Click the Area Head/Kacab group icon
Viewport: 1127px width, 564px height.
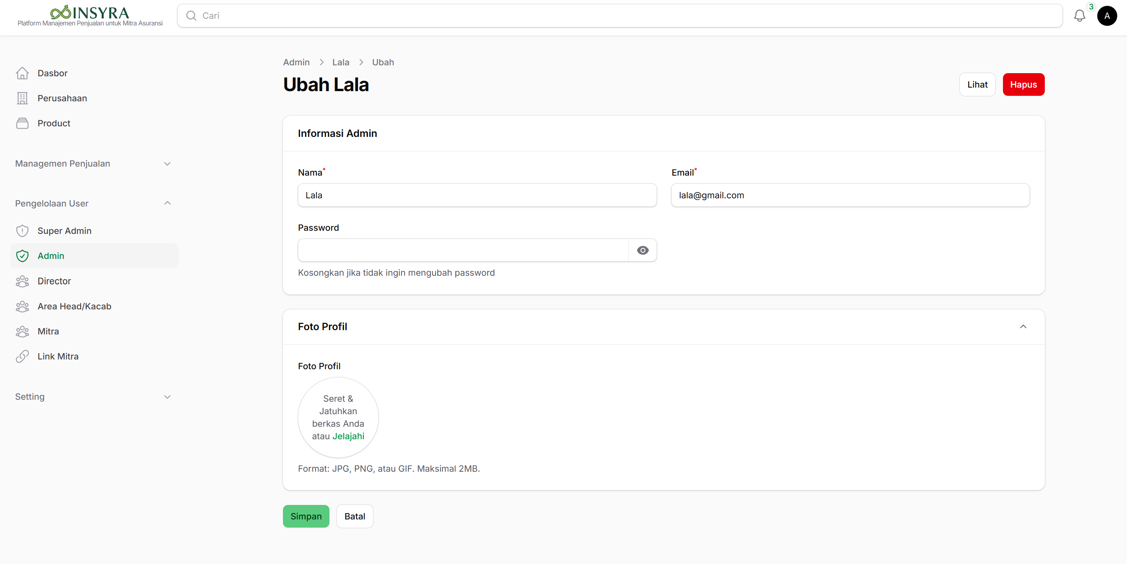(22, 307)
